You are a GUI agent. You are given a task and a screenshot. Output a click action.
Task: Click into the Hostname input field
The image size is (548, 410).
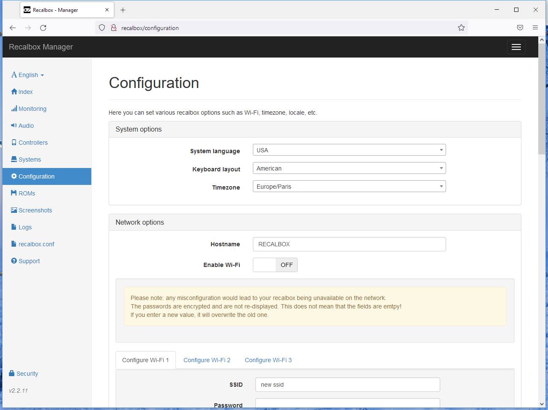(x=349, y=244)
